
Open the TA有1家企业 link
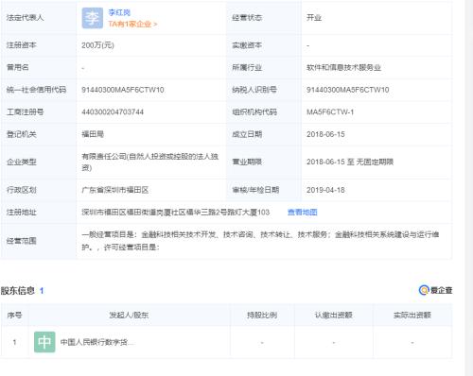[x=132, y=24]
